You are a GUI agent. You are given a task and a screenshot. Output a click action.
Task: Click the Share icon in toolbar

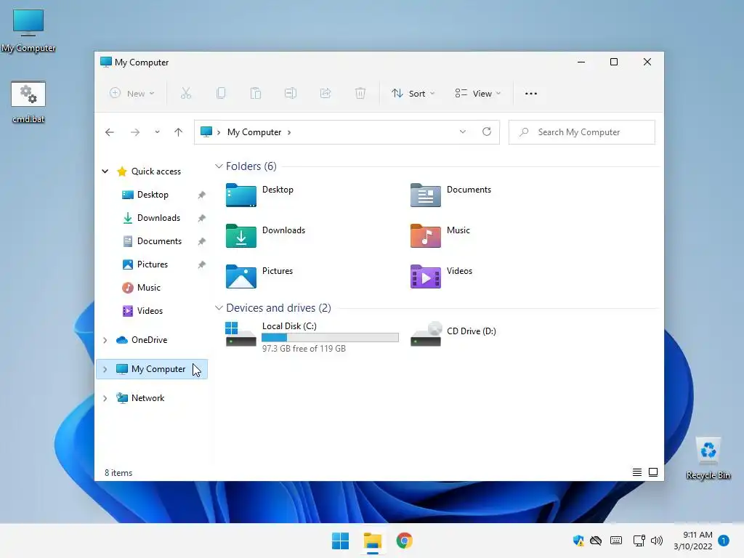click(325, 94)
